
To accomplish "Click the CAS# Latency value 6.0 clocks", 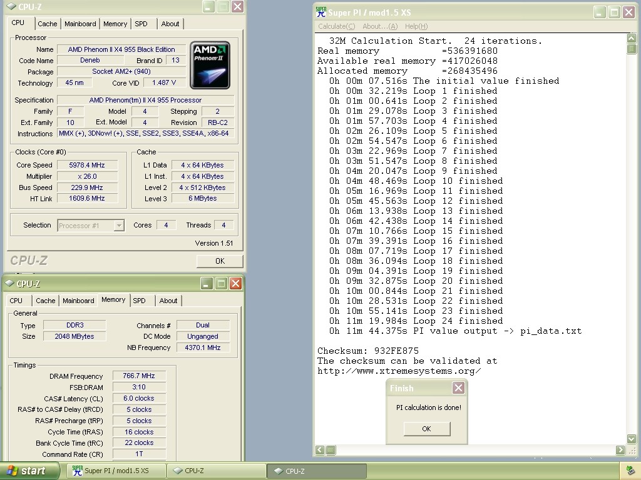I will pos(139,398).
